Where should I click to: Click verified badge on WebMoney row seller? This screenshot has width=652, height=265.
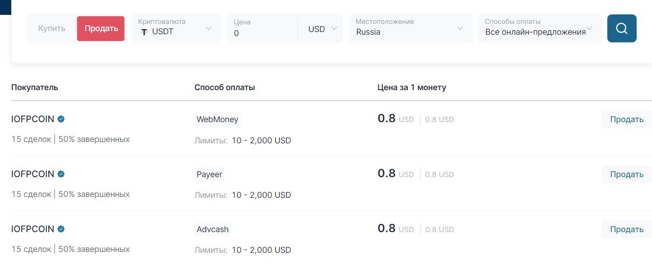61,119
